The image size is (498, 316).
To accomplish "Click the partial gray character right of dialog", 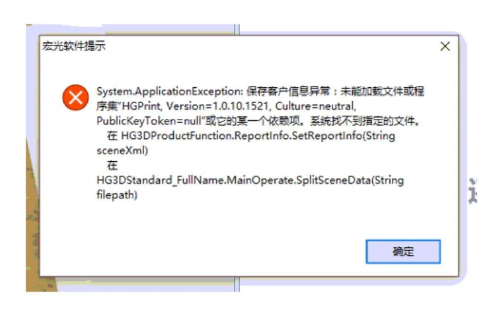I will click(x=473, y=191).
